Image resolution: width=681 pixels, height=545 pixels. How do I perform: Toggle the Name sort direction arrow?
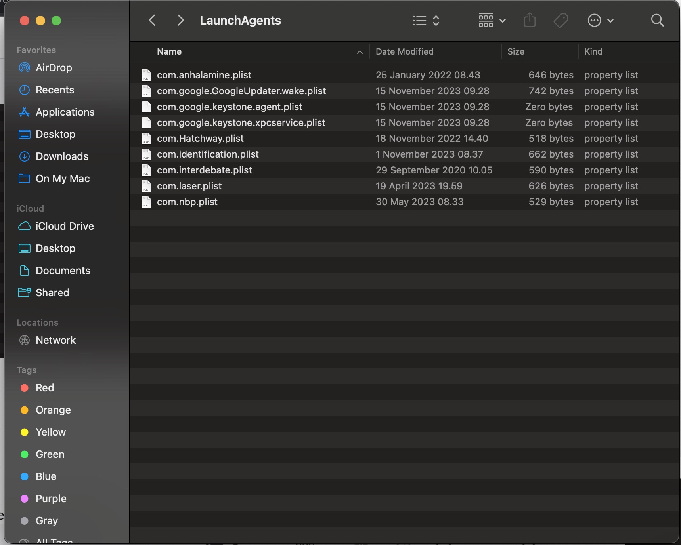(360, 52)
